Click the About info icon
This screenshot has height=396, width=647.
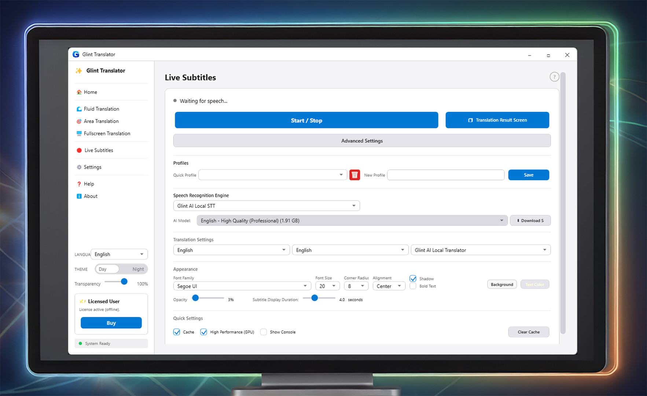(79, 196)
